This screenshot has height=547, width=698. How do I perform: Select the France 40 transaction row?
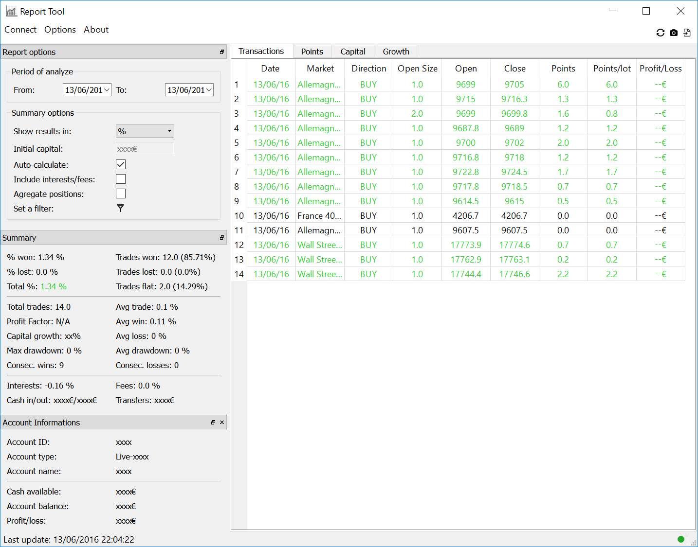[x=319, y=216]
